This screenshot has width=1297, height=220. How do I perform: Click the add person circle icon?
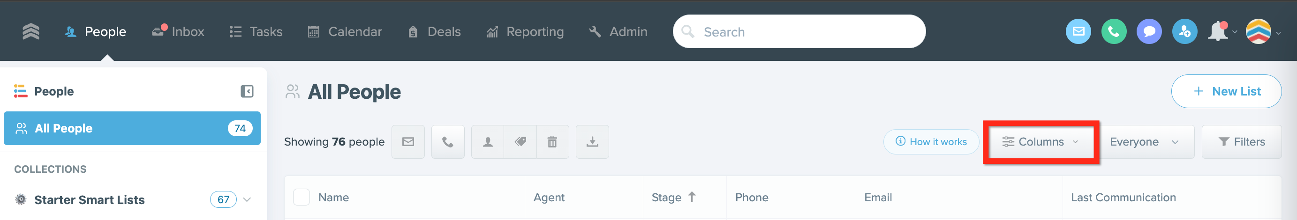tap(1184, 32)
